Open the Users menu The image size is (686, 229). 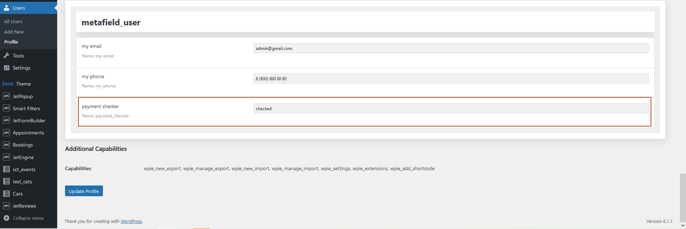pyautogui.click(x=28, y=8)
